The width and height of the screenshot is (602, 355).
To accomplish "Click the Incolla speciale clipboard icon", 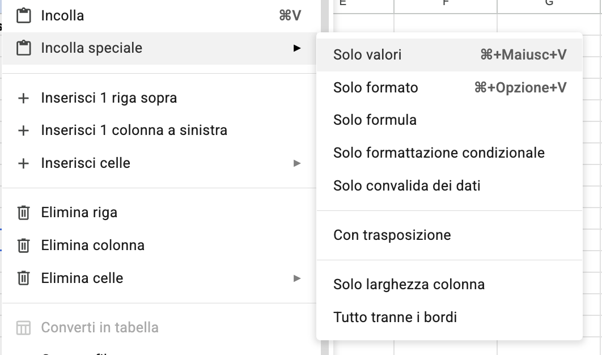I will (x=24, y=48).
